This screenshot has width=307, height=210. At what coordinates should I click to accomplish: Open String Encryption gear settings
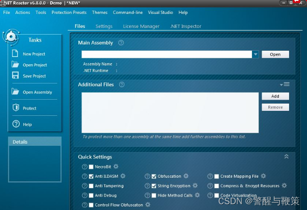(x=195, y=185)
